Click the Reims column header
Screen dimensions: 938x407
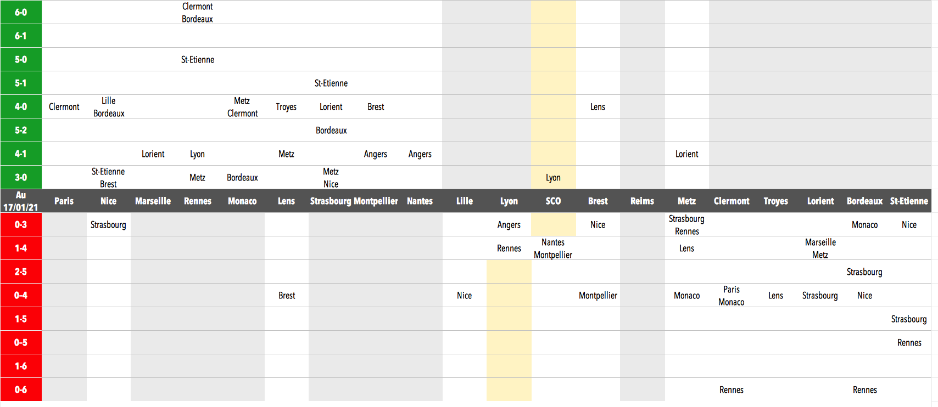coord(642,201)
